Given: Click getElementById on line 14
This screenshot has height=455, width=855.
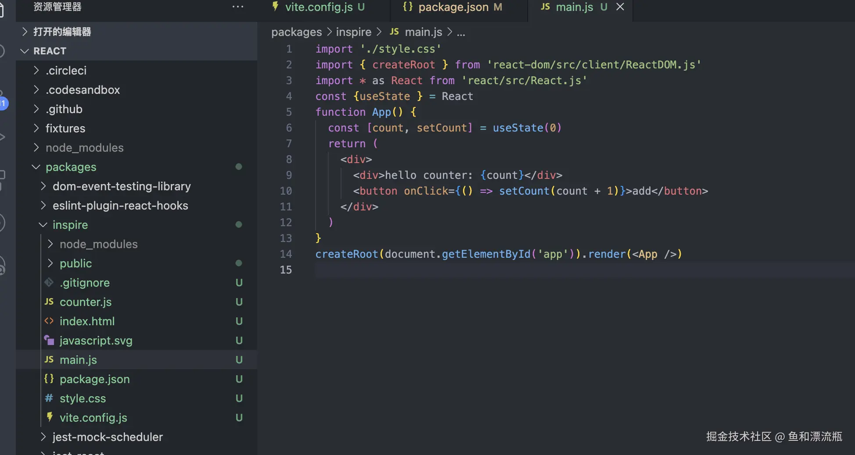Looking at the screenshot, I should click(486, 254).
